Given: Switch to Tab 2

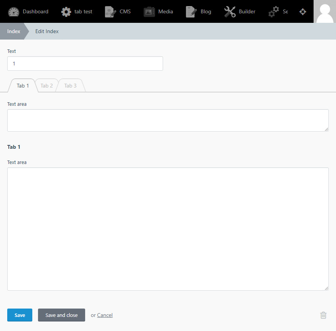Looking at the screenshot, I should [46, 85].
